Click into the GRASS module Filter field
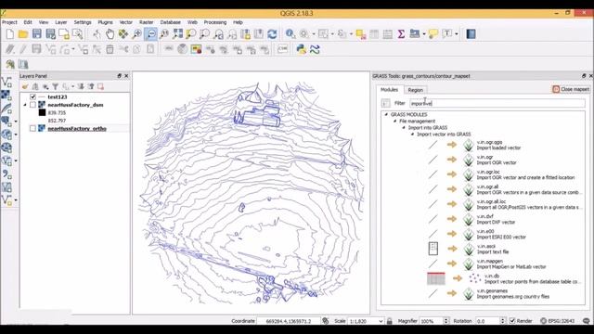 tap(497, 103)
